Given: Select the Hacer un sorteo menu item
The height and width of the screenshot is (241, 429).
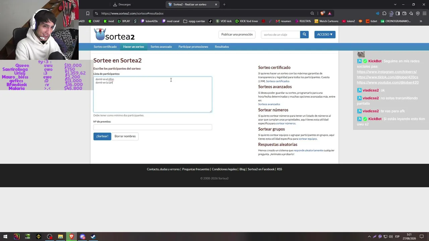Looking at the screenshot, I should click(x=133, y=47).
